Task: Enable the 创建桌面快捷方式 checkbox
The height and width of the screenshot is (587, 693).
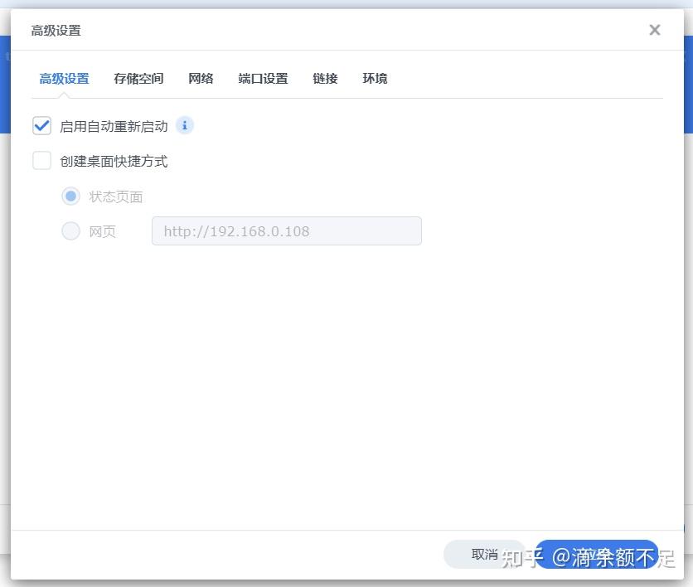Action: click(41, 161)
